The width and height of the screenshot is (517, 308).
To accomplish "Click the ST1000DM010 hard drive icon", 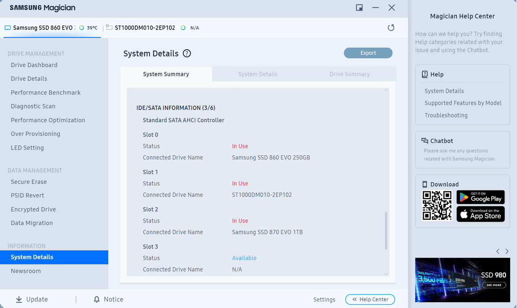I will tap(109, 27).
